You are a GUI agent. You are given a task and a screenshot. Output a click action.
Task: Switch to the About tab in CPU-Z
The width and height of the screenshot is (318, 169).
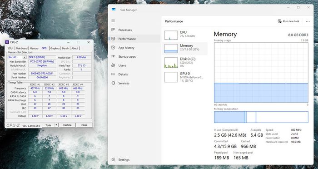75,48
